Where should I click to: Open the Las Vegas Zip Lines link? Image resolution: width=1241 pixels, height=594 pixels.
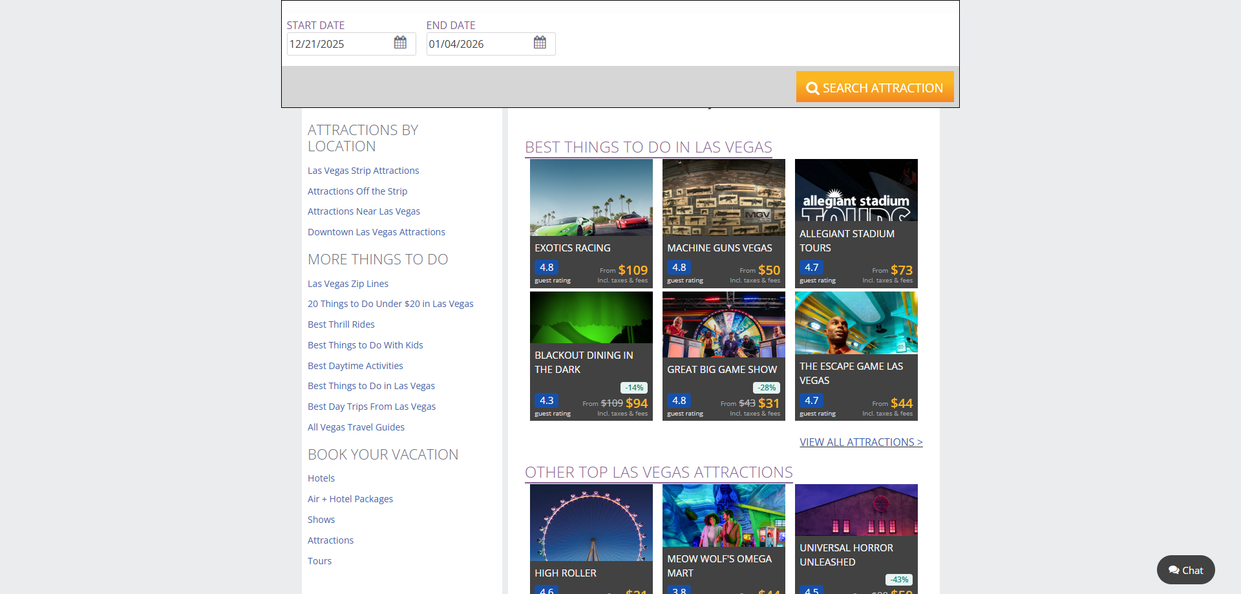tap(348, 284)
